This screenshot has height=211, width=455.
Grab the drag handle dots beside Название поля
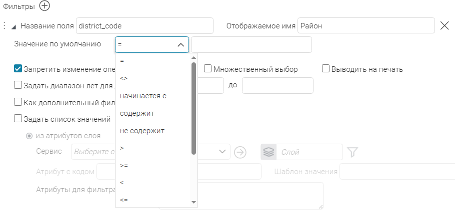tap(4, 25)
